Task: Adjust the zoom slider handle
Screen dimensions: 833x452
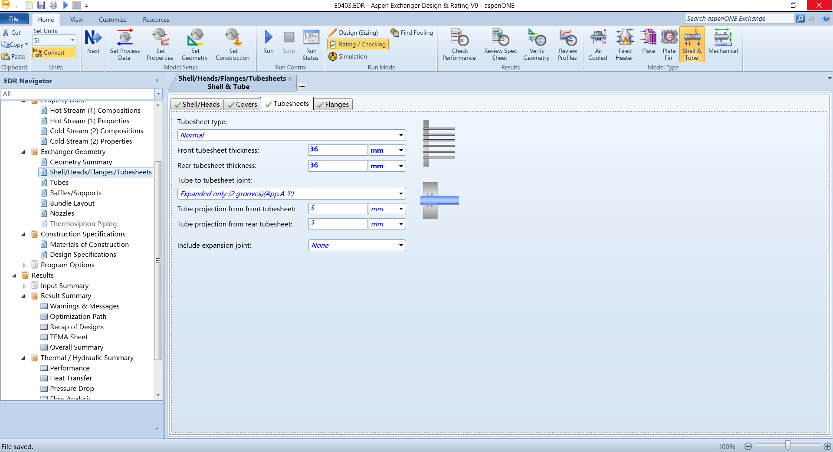Action: point(787,445)
